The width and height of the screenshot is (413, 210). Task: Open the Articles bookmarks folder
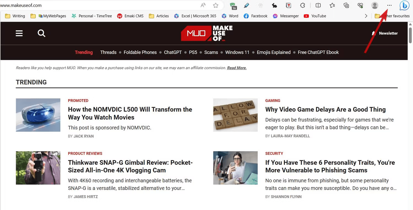coord(159,16)
